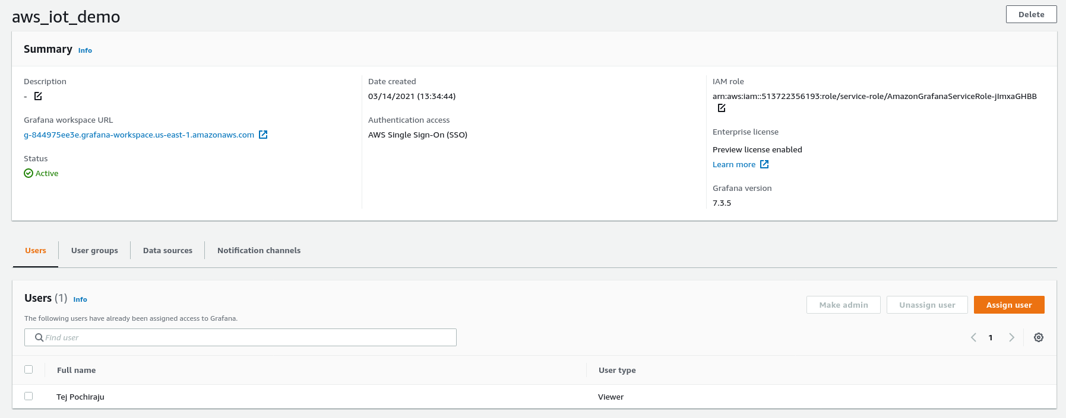The image size is (1066, 418).
Task: Click the Make admin button
Action: coord(843,305)
